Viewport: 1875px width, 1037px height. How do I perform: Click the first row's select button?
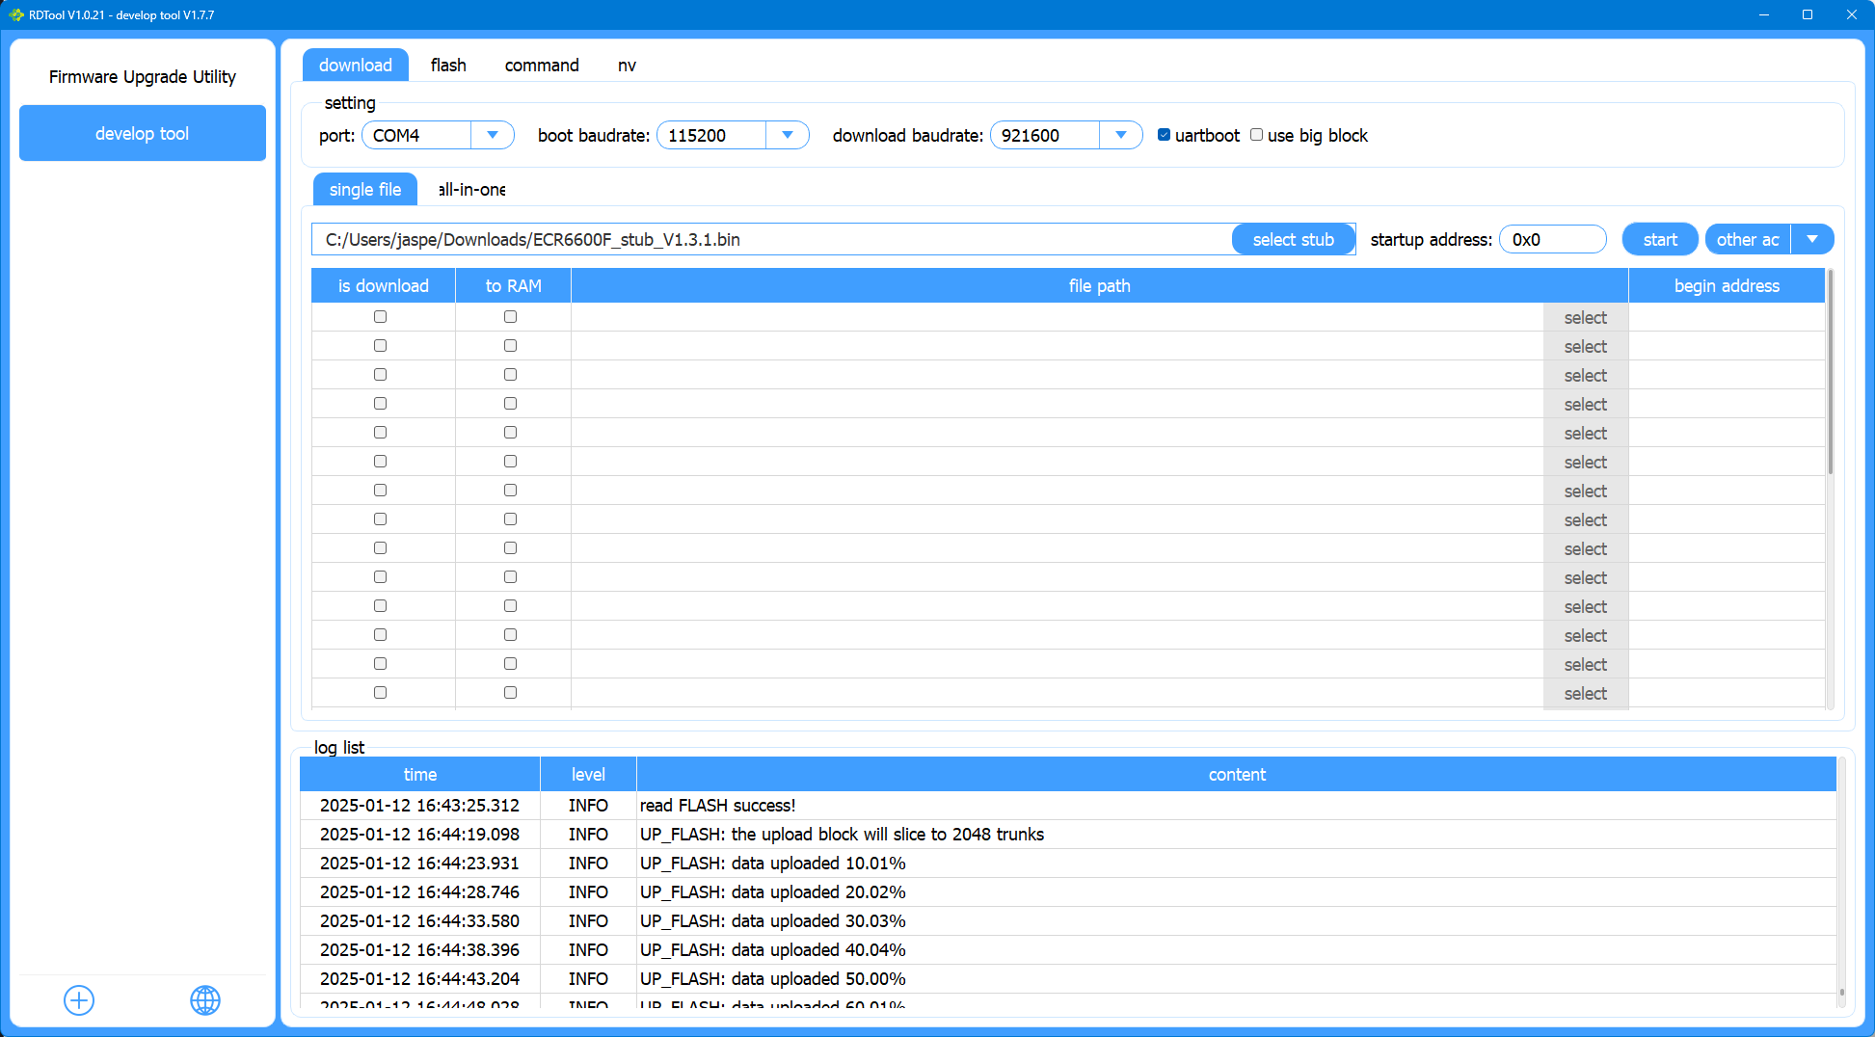pos(1586,317)
